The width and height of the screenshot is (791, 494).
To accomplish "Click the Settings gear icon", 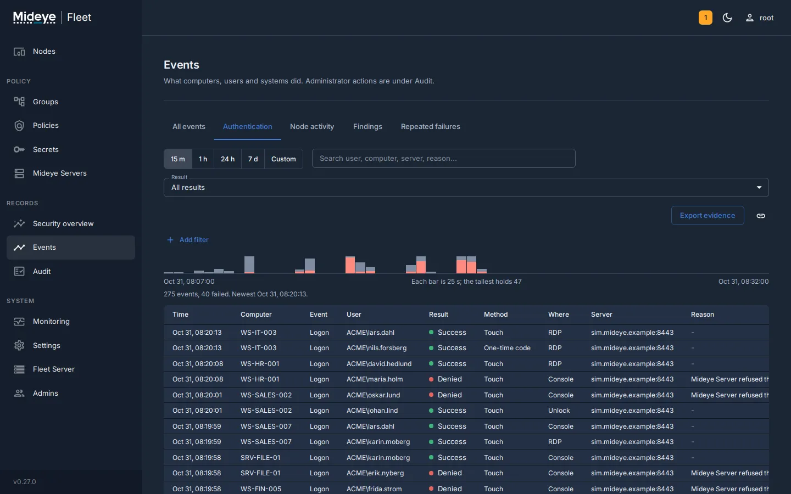I will tap(19, 346).
